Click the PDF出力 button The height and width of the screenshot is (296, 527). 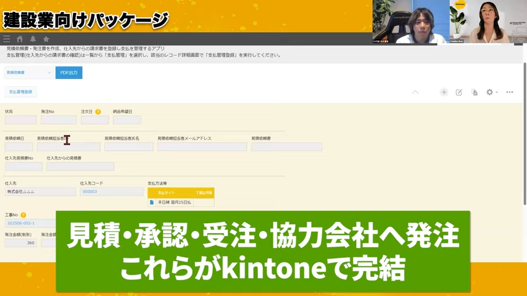tap(69, 73)
